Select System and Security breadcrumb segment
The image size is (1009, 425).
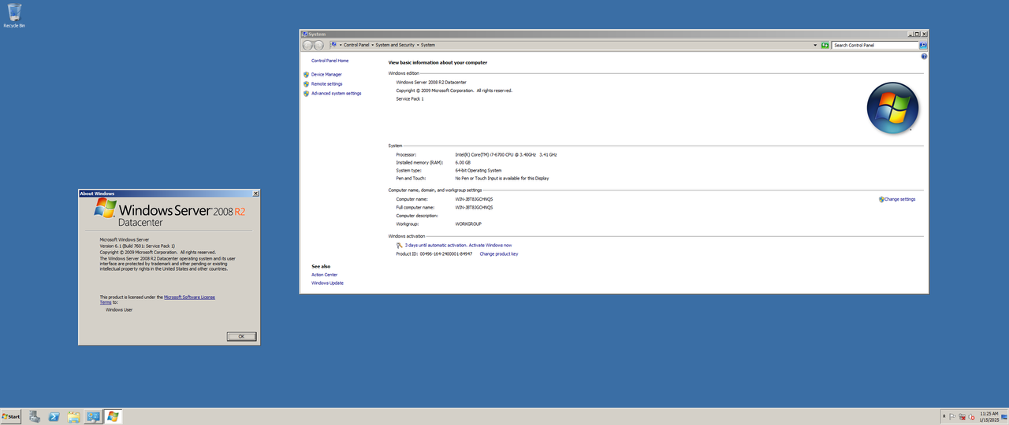(x=395, y=45)
